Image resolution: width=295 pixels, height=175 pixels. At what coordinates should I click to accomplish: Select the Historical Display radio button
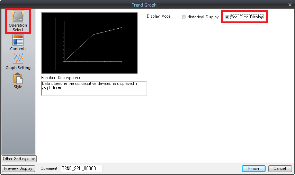pyautogui.click(x=184, y=17)
